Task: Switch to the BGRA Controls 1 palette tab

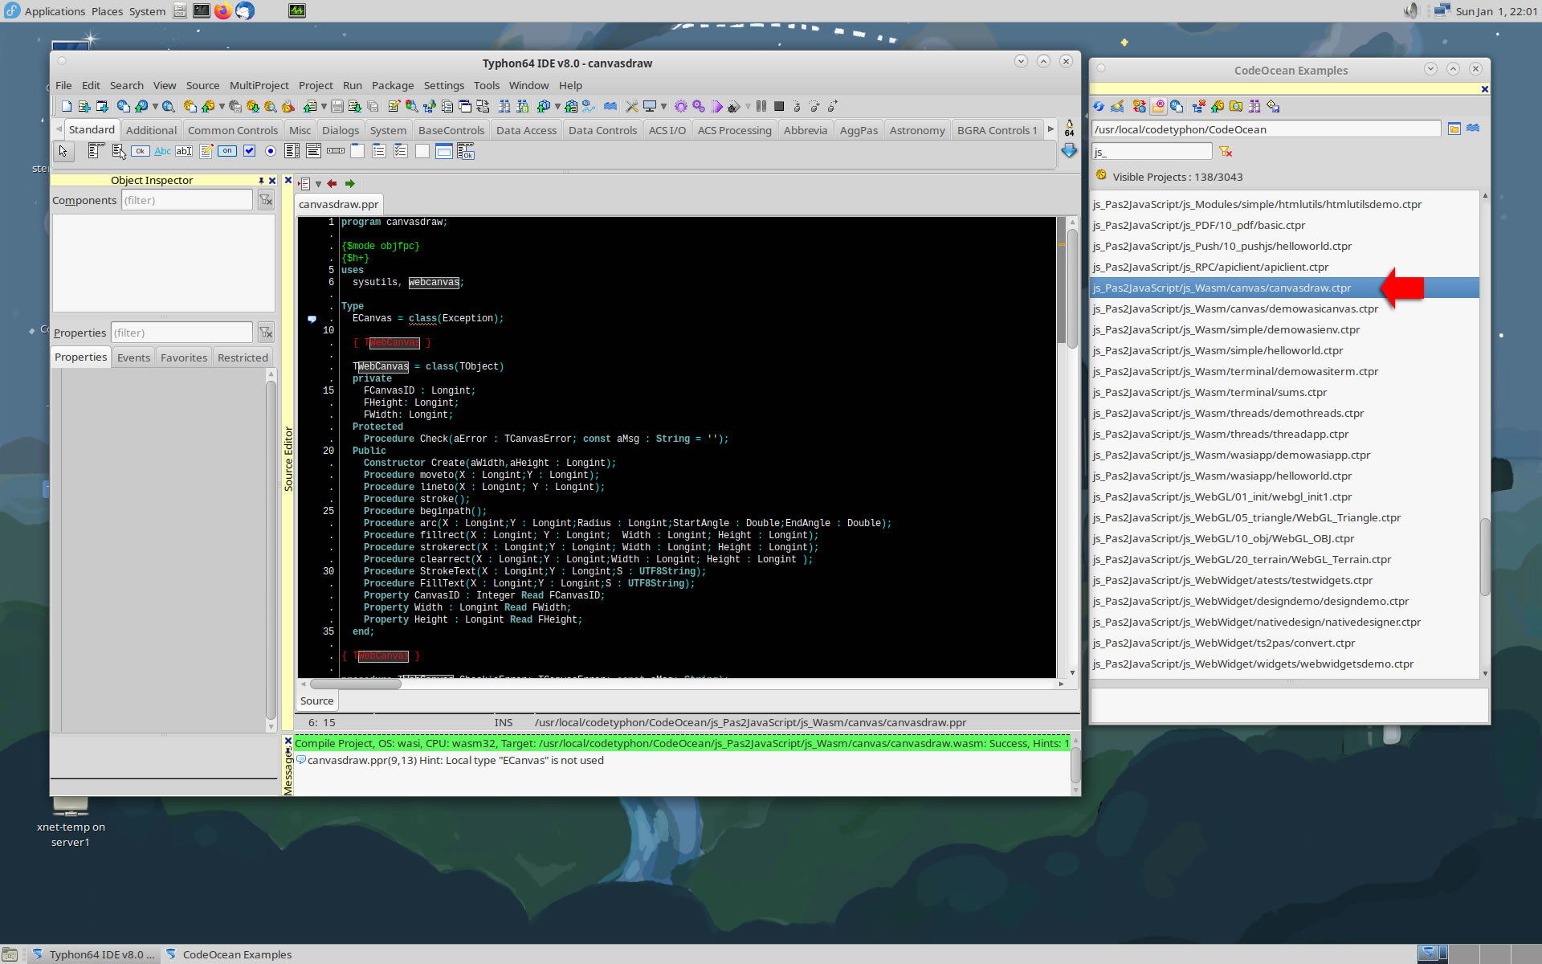Action: (x=997, y=130)
